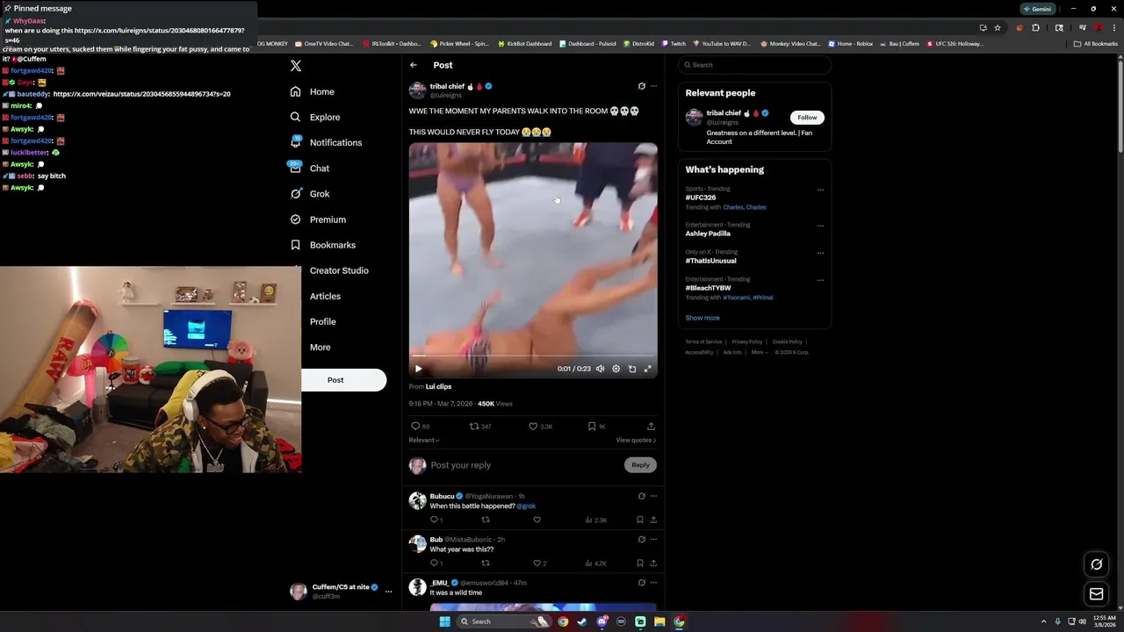The height and width of the screenshot is (632, 1124).
Task: Follow tribal chief in Relevant people
Action: (x=807, y=117)
